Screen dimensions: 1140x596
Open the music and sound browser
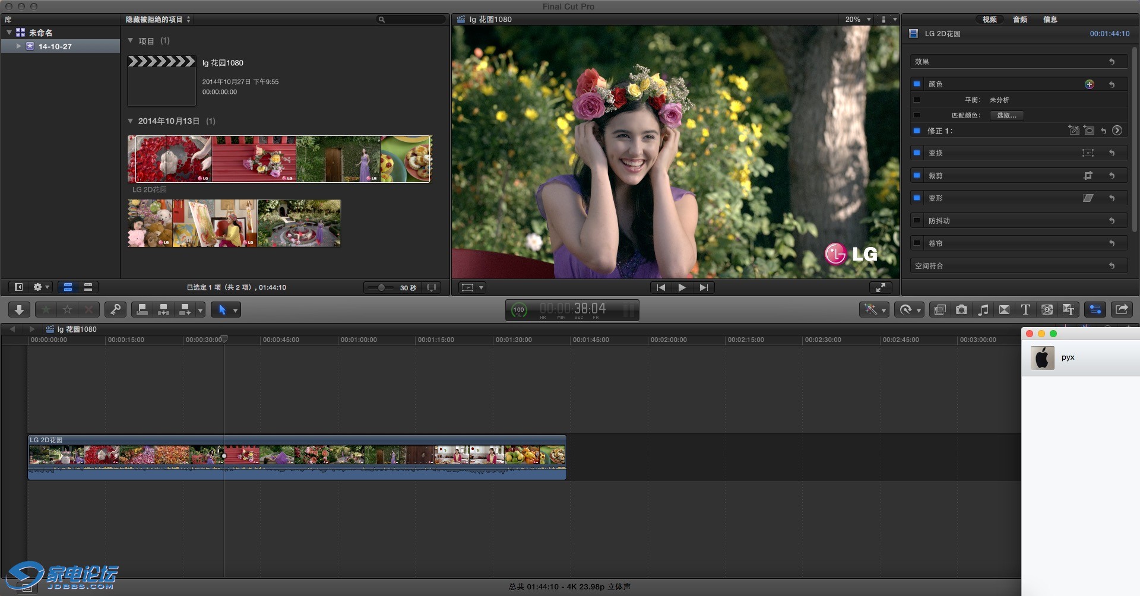tap(983, 309)
